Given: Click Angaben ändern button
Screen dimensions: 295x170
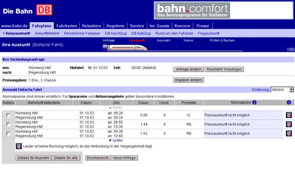Looking at the screenshot, I should point(188,80).
